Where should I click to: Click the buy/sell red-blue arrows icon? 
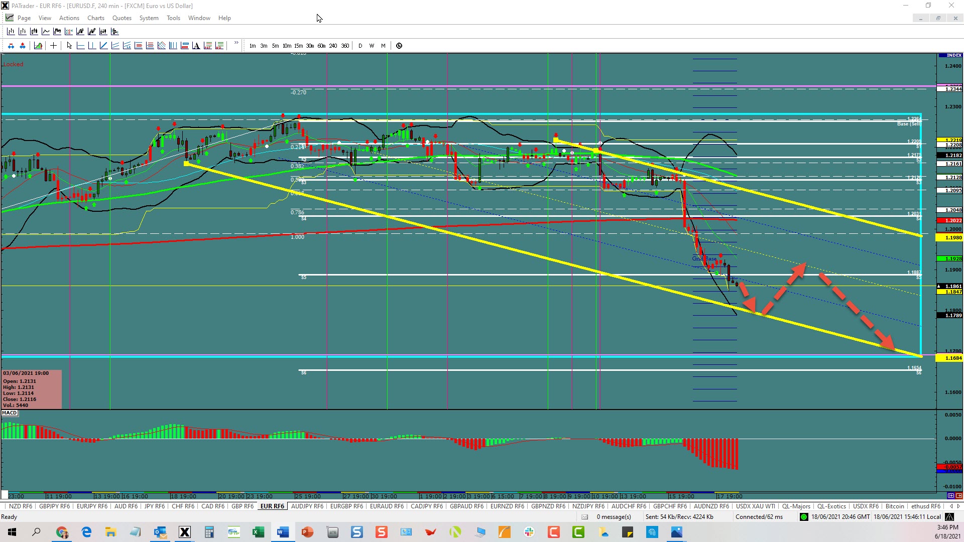click(11, 46)
